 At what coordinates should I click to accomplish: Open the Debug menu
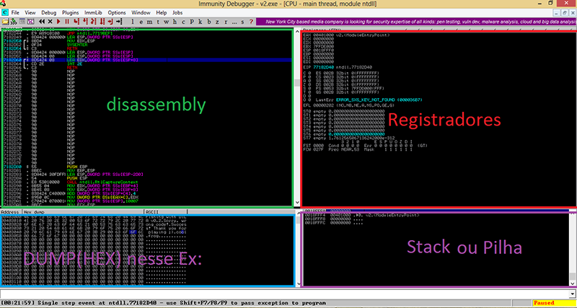[x=49, y=12]
